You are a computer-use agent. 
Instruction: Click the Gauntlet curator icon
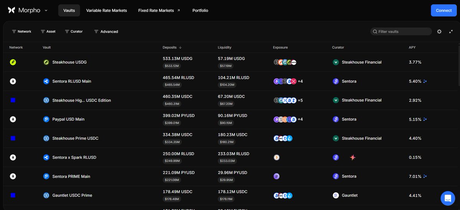[x=336, y=195]
